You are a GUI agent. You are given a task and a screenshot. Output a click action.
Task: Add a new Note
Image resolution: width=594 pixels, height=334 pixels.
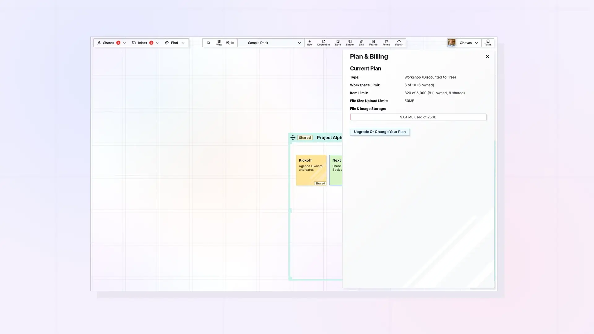click(x=338, y=43)
